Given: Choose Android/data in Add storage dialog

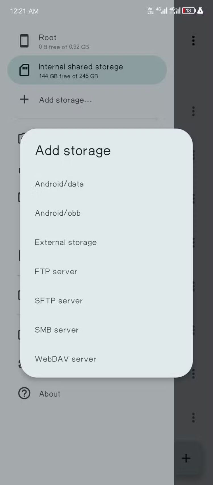Looking at the screenshot, I should tap(59, 184).
